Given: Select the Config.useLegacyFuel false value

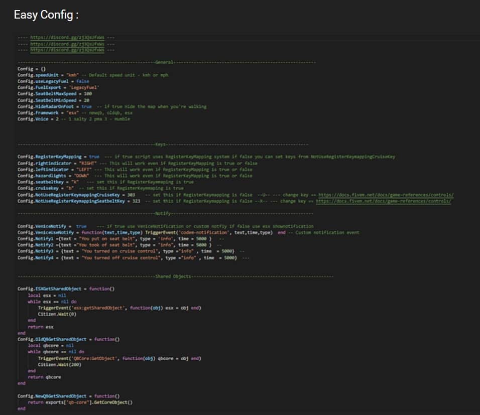Looking at the screenshot, I should click(x=83, y=81).
